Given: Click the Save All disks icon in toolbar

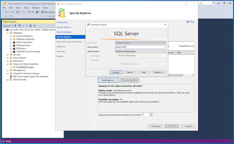Looking at the screenshot, I should pos(37,12).
